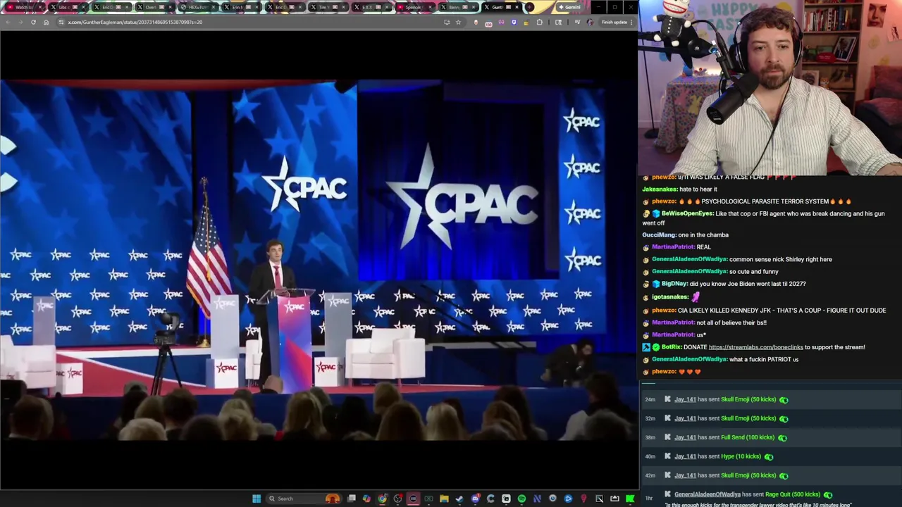Open Jay_141 profile in Full Send row
Screen dimensions: 902x507
(685, 437)
